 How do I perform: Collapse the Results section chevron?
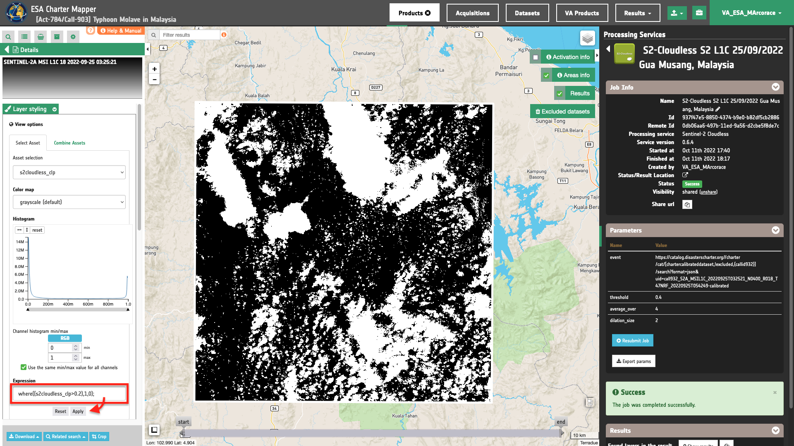click(x=775, y=430)
